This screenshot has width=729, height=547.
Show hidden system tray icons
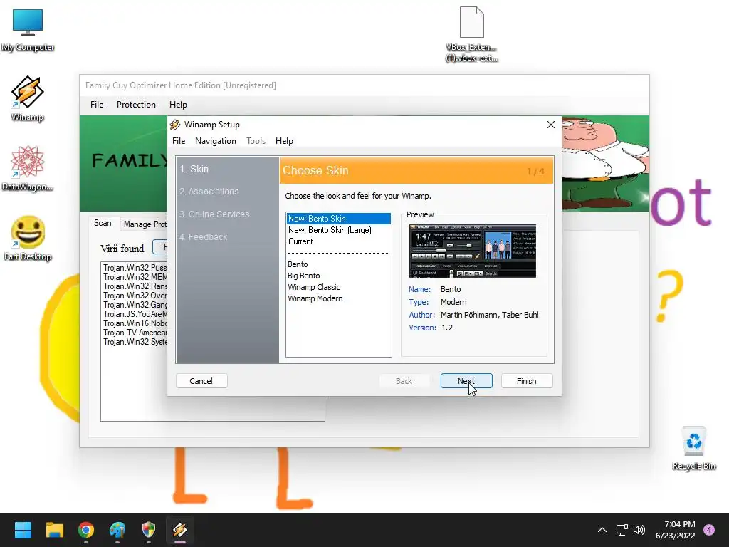coord(602,530)
